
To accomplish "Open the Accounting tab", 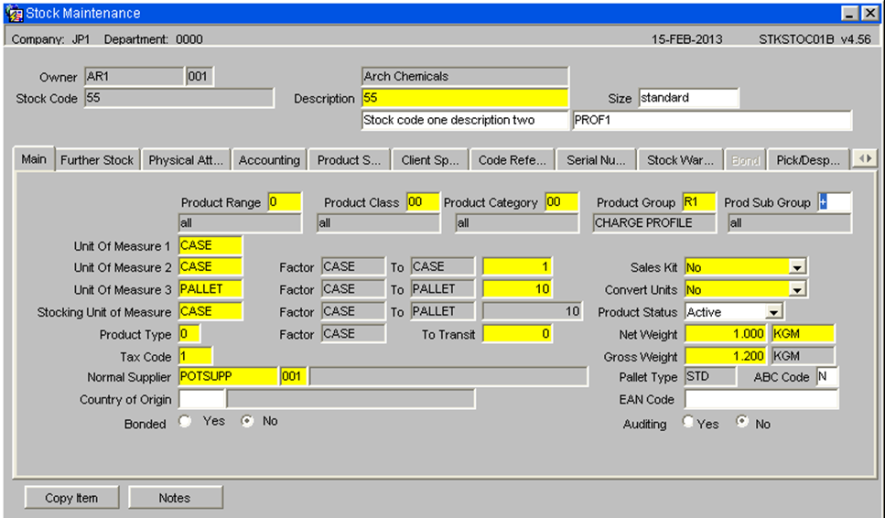I will [269, 160].
